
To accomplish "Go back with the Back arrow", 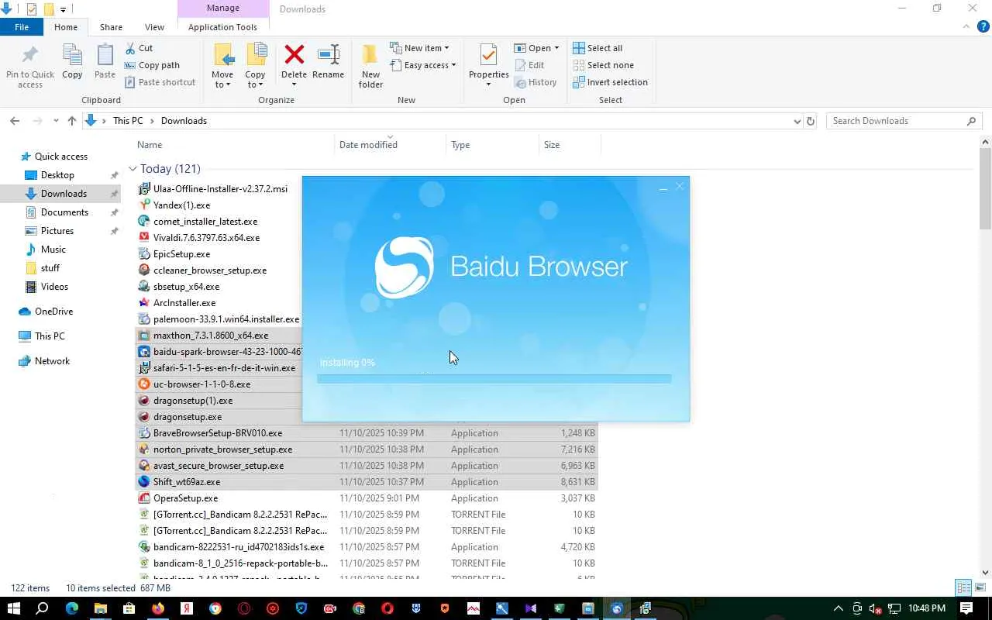I will [x=15, y=121].
